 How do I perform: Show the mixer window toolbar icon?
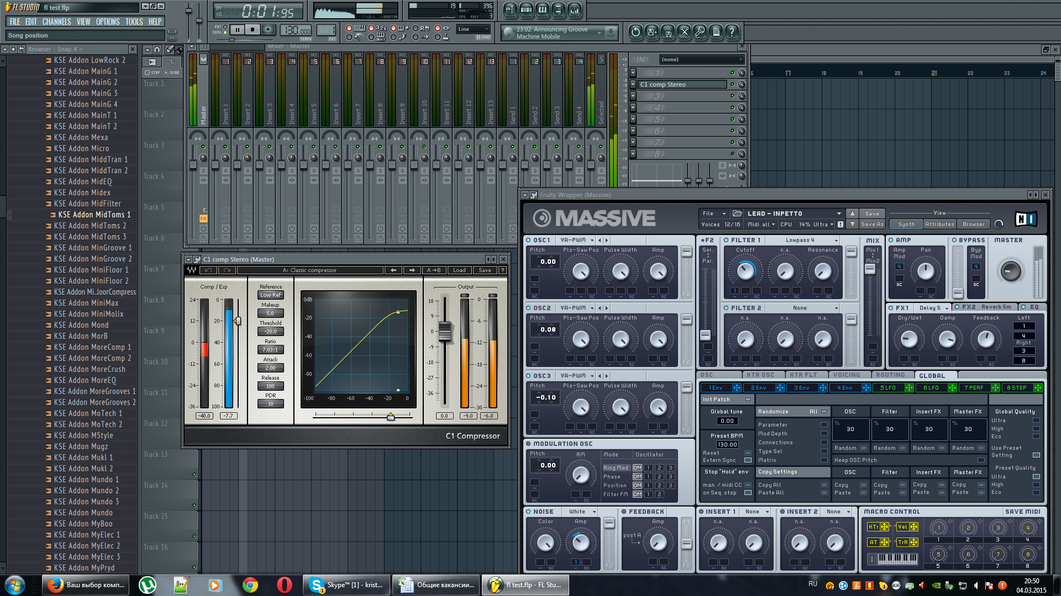[x=575, y=9]
